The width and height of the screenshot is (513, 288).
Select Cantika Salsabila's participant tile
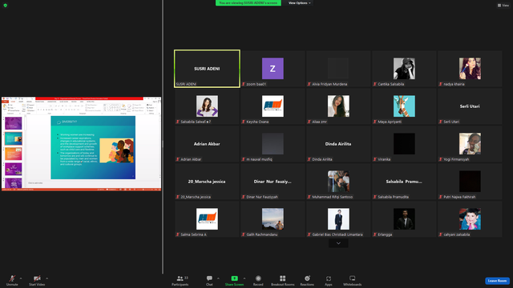404,69
